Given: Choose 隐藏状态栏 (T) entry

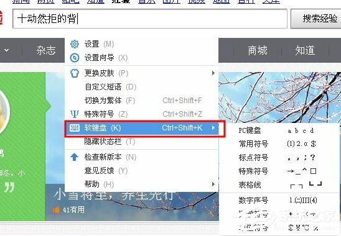Looking at the screenshot, I should [x=141, y=142].
